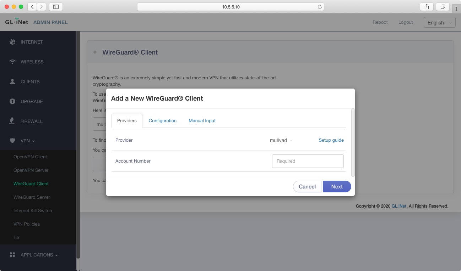This screenshot has height=271, width=461.
Task: Open the Setup guide link
Action: click(331, 140)
